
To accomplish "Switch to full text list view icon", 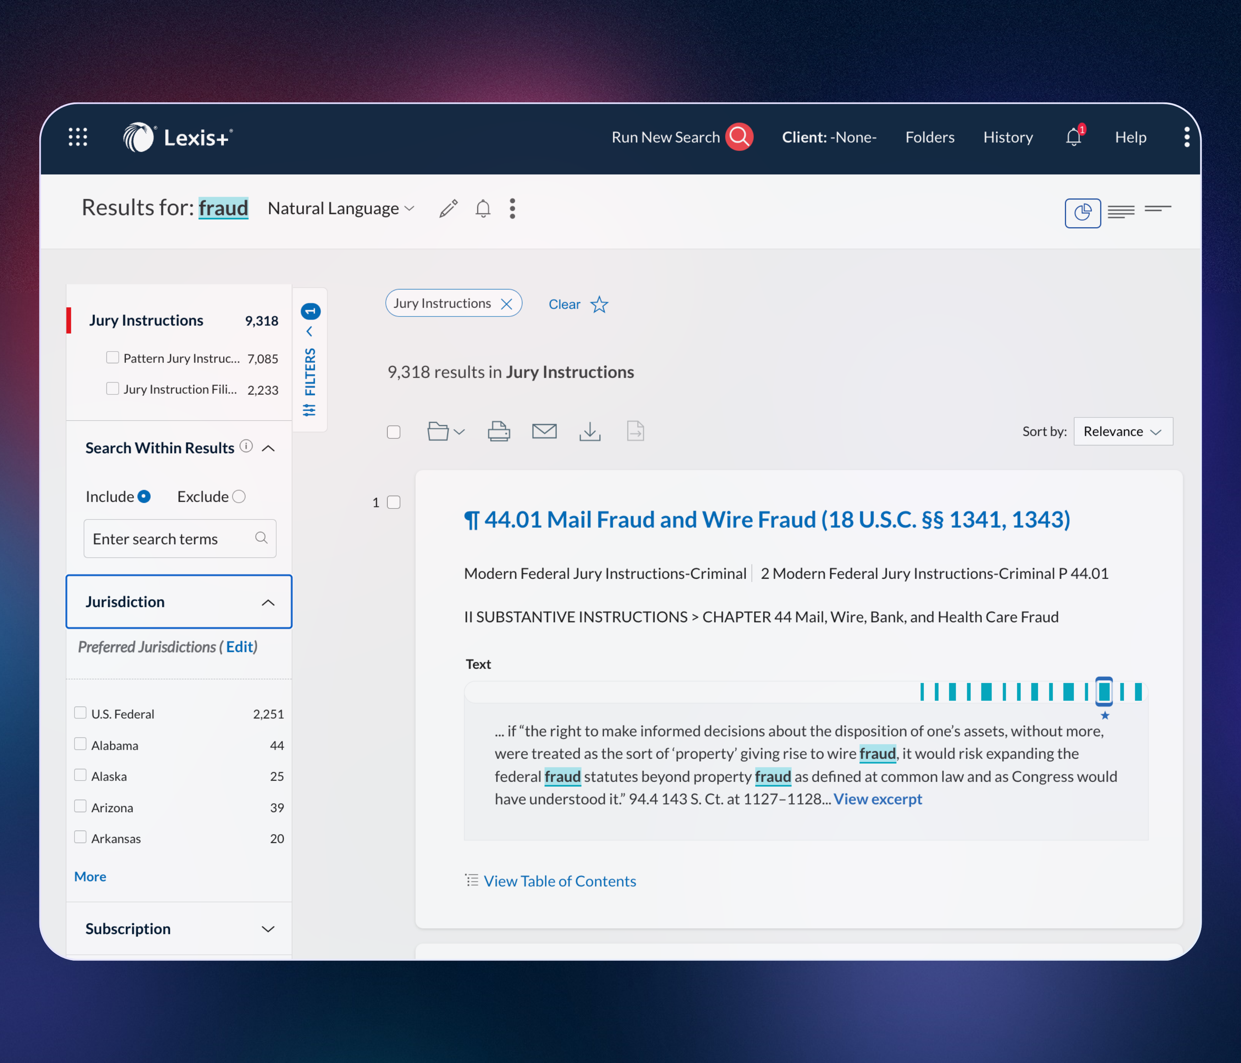I will coord(1120,212).
